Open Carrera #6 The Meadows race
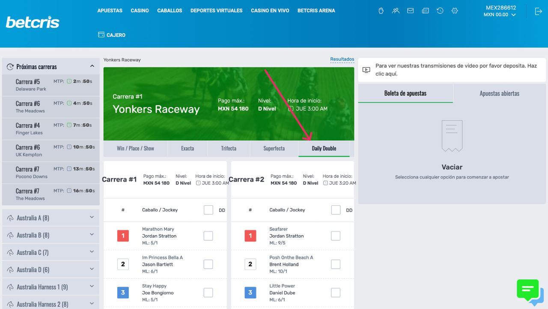The image size is (548, 309). coord(51,107)
